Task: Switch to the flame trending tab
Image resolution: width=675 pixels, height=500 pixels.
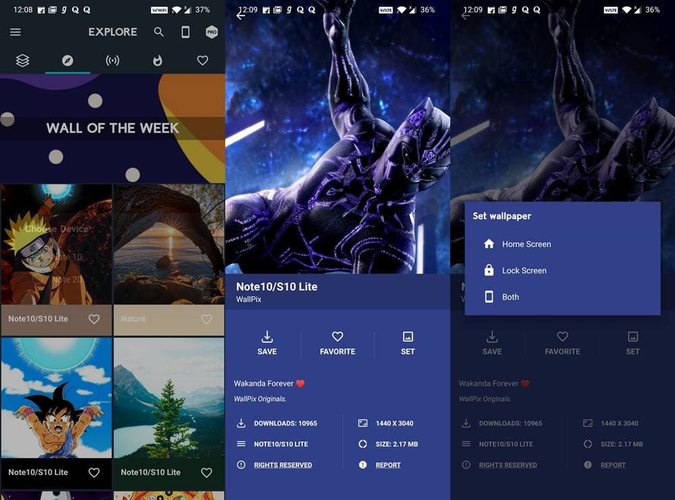Action: (x=157, y=60)
